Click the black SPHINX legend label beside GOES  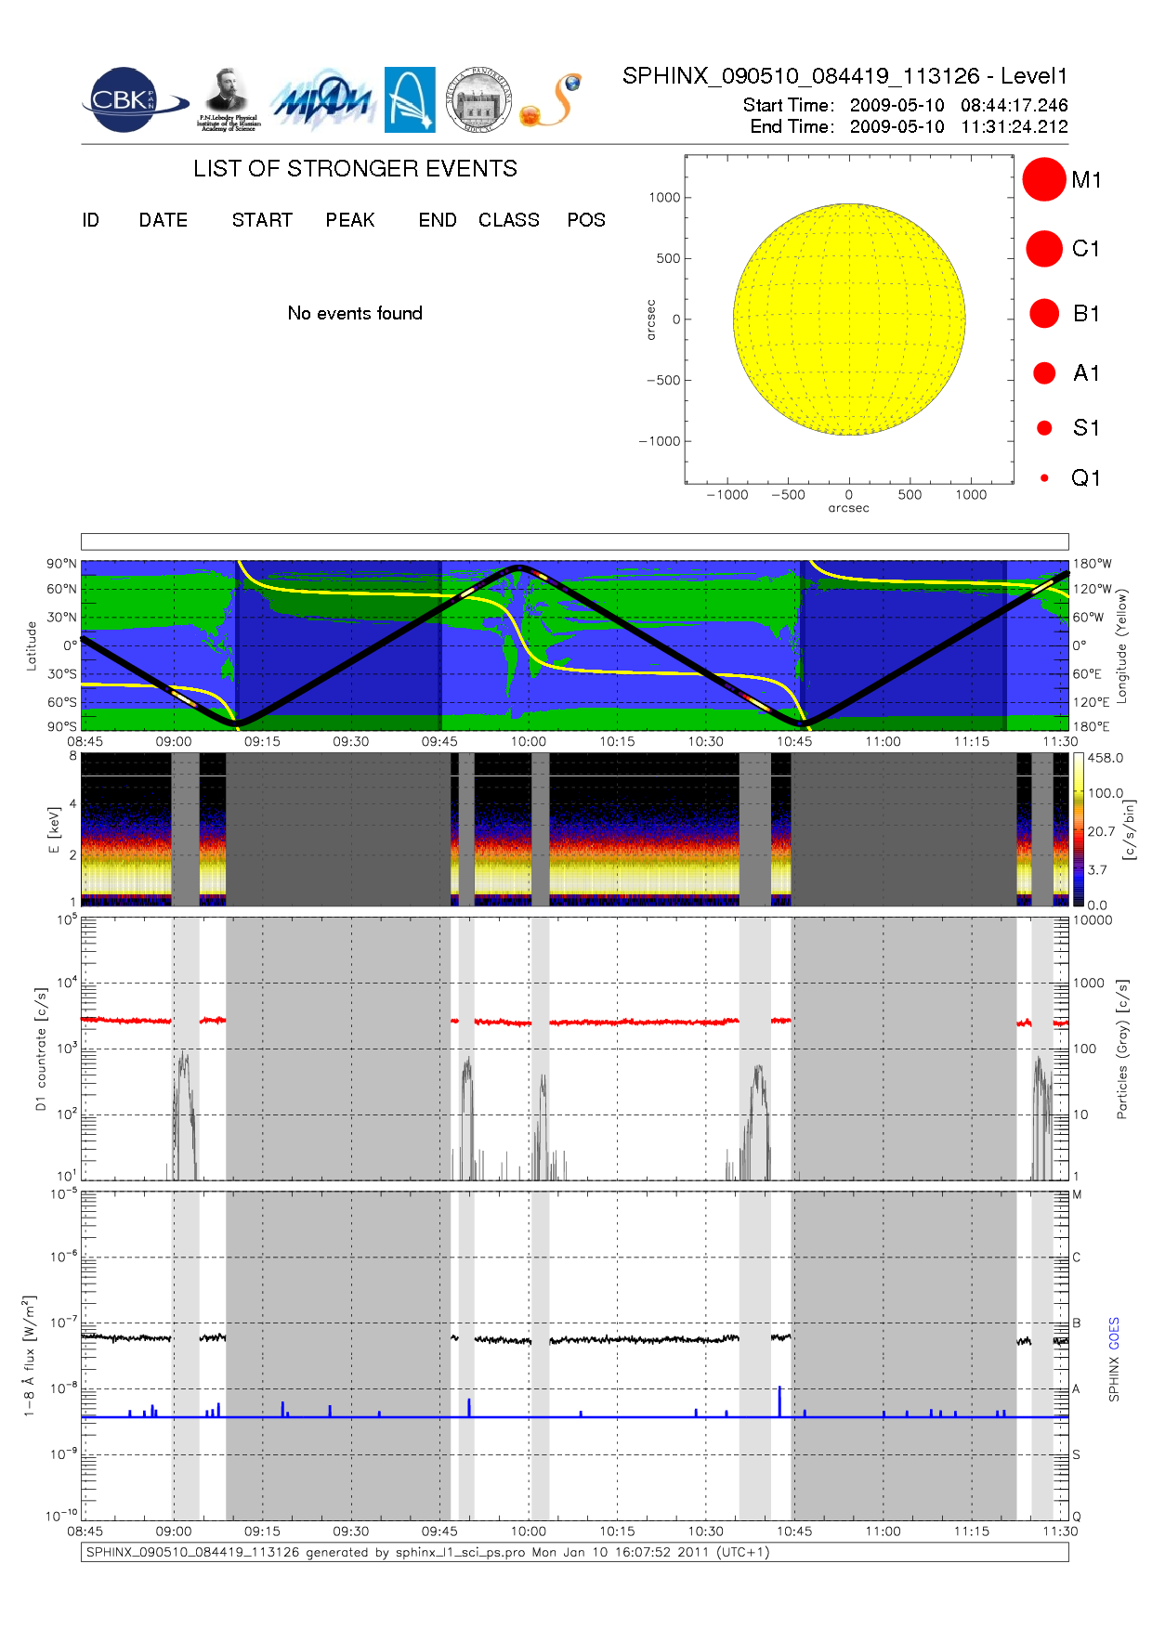(x=1114, y=1379)
